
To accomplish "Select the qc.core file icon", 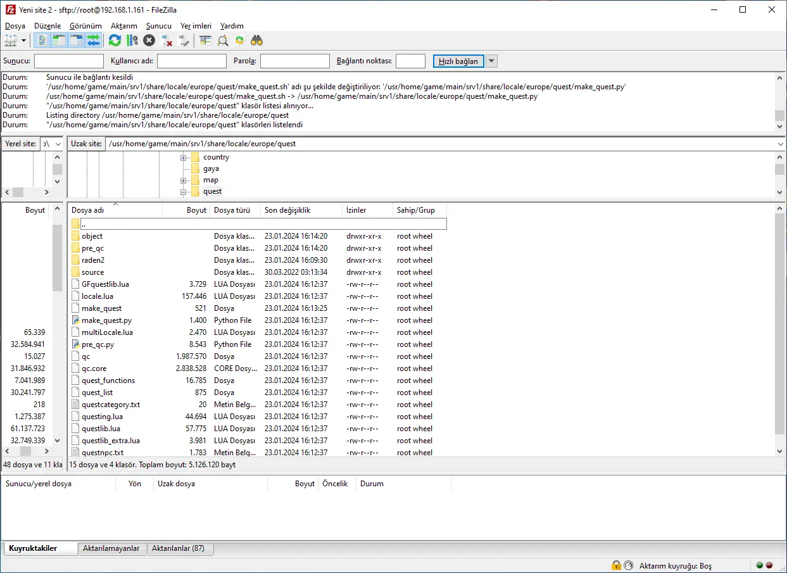I will (x=76, y=368).
